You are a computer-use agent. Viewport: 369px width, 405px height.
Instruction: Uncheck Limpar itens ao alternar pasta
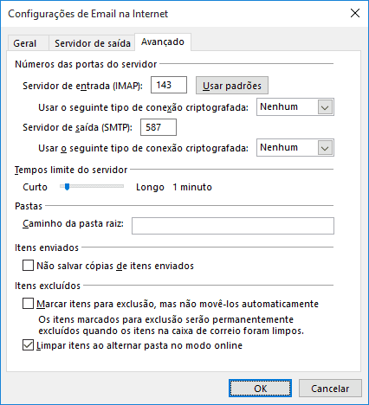point(28,345)
